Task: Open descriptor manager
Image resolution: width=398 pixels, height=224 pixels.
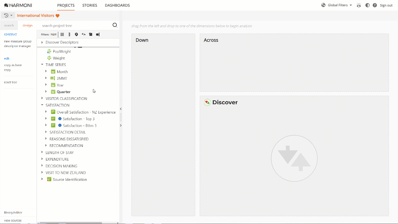Action: pos(17,46)
